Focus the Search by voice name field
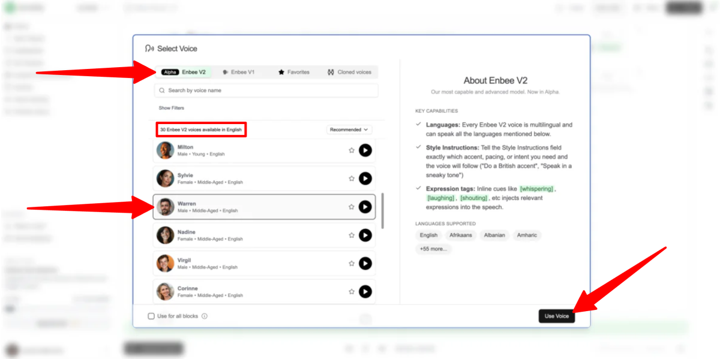The height and width of the screenshot is (359, 720). pos(266,90)
